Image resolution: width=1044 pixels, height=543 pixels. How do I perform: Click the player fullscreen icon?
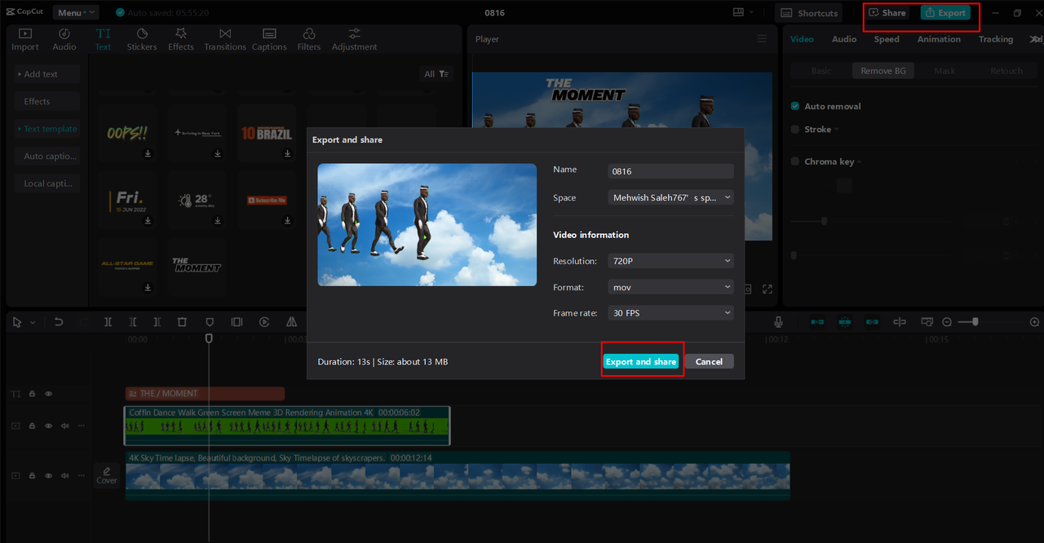pyautogui.click(x=768, y=289)
